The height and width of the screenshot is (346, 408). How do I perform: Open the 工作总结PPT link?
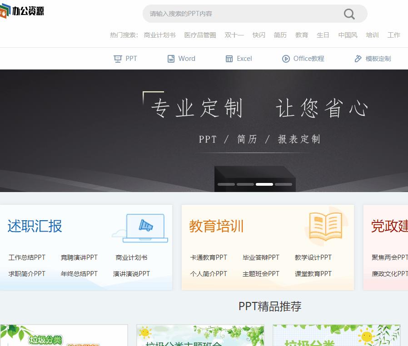[x=27, y=257]
